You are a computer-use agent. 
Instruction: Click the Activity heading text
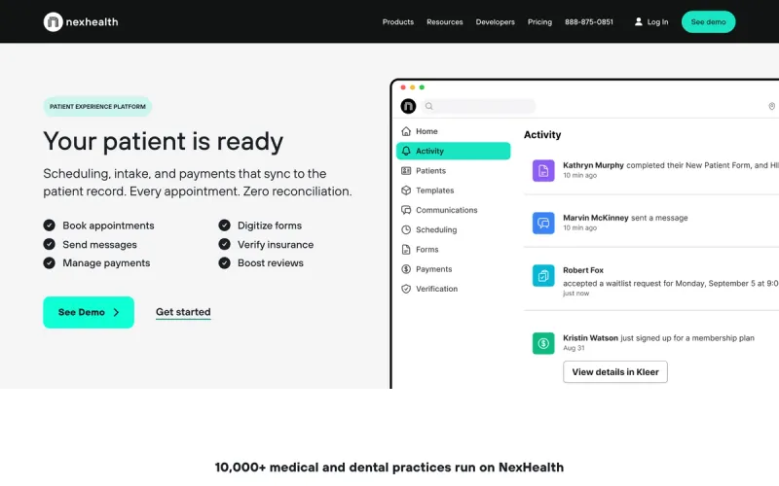tap(542, 135)
